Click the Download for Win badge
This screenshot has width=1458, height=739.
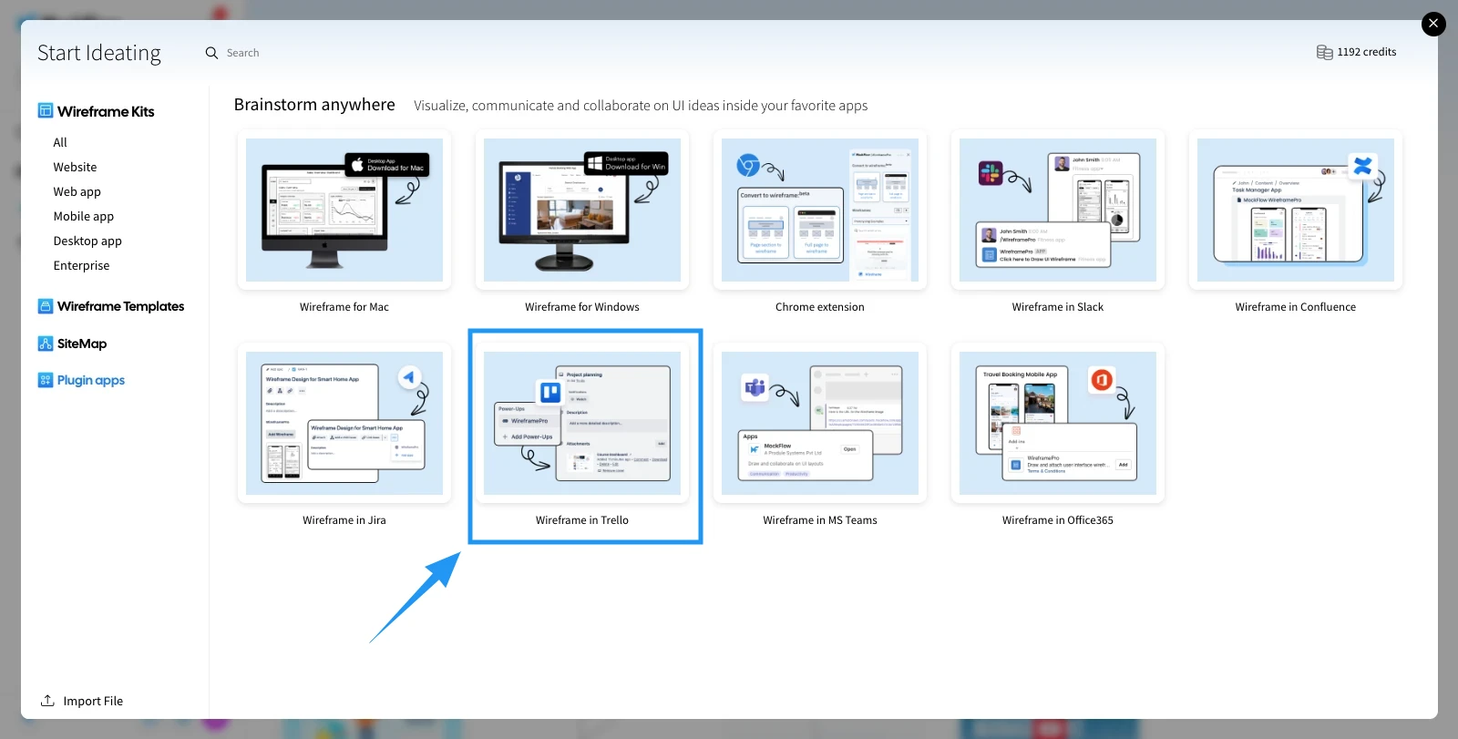[x=626, y=163]
